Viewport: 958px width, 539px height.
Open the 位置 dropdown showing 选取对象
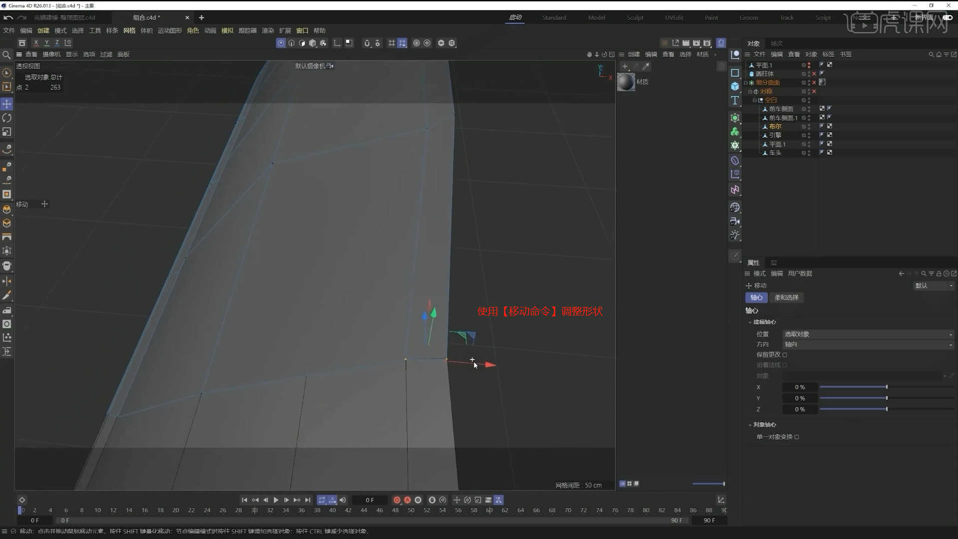pos(868,334)
